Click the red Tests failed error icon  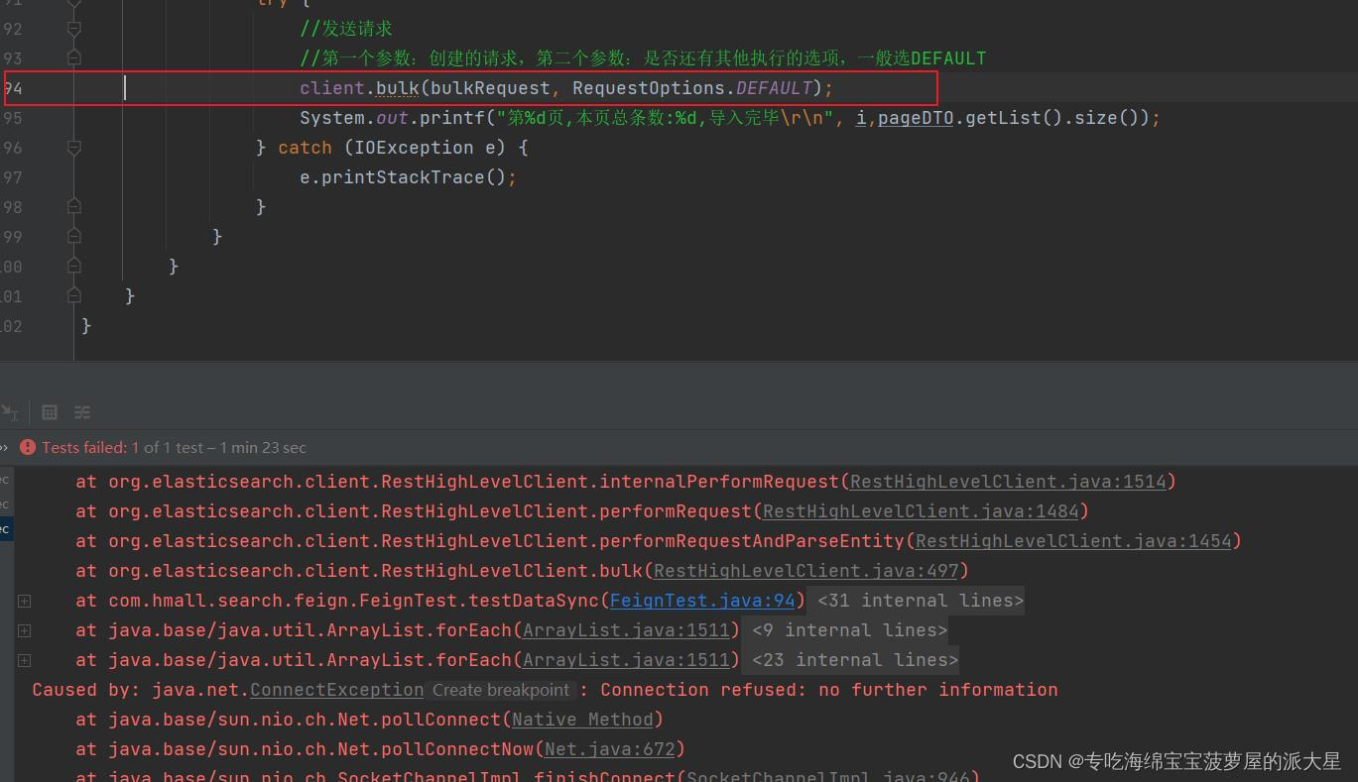coord(28,448)
